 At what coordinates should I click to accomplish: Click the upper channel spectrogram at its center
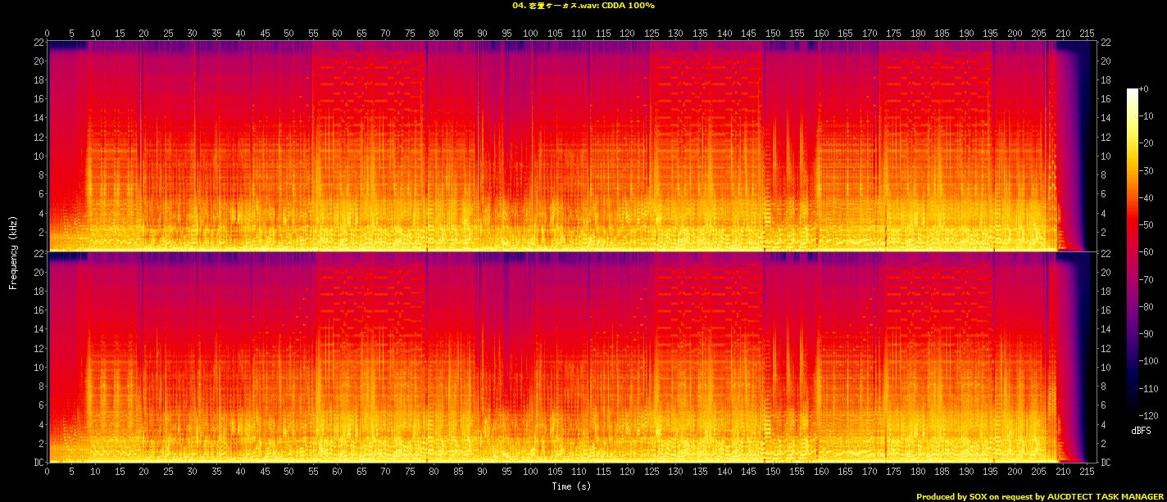coord(572,146)
